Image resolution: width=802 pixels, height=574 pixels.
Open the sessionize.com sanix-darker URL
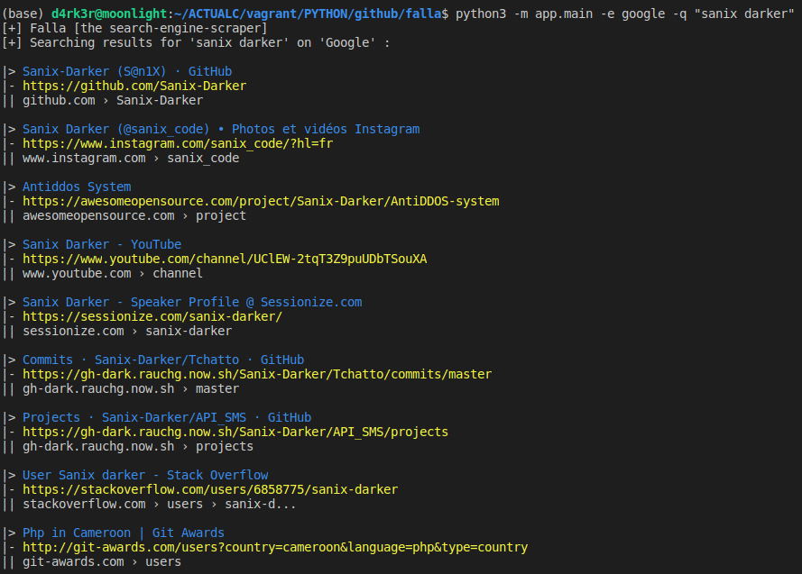(152, 316)
